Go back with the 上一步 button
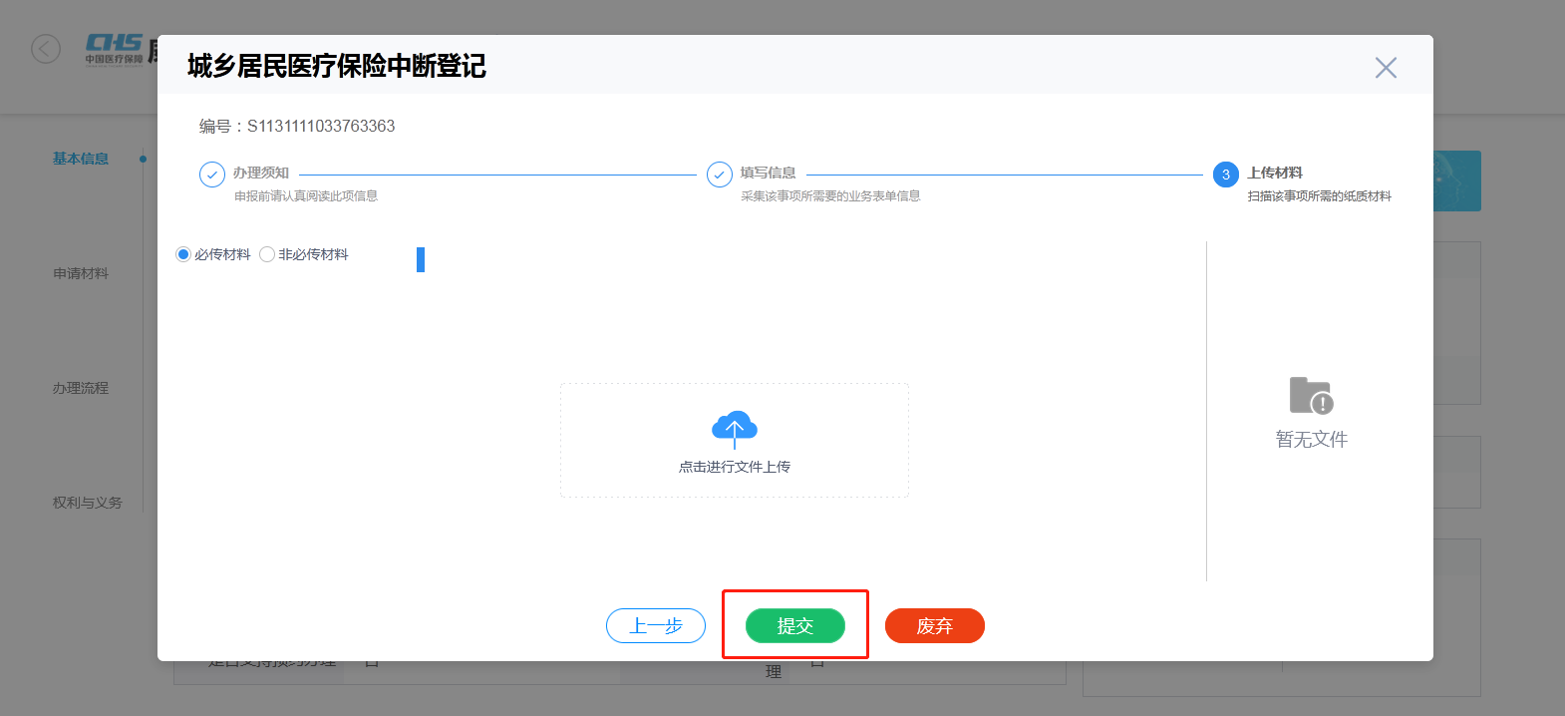1565x716 pixels. click(656, 626)
